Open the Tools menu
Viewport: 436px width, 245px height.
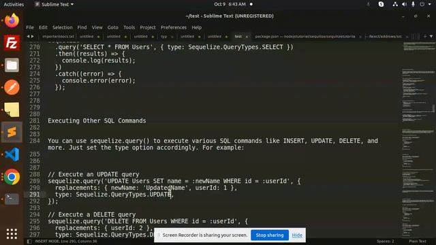point(129,27)
